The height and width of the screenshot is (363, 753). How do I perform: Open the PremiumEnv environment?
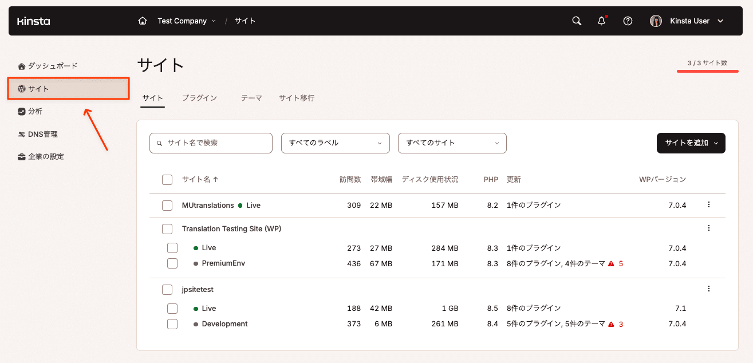point(223,263)
